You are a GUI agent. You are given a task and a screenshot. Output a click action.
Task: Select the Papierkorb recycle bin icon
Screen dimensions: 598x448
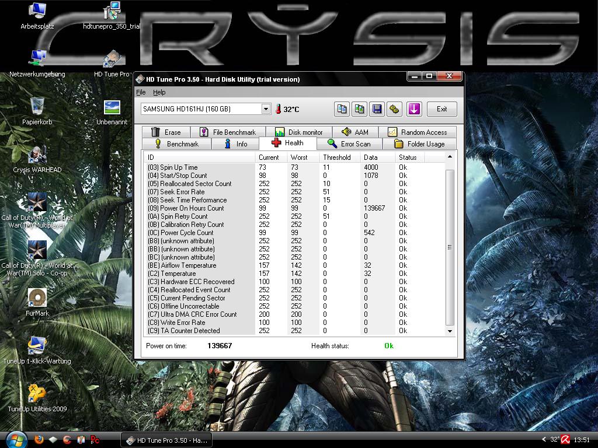pos(37,111)
